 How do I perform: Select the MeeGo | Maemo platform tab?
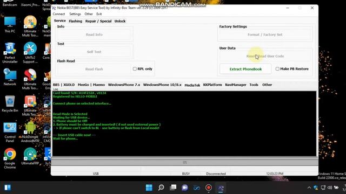[x=91, y=85]
